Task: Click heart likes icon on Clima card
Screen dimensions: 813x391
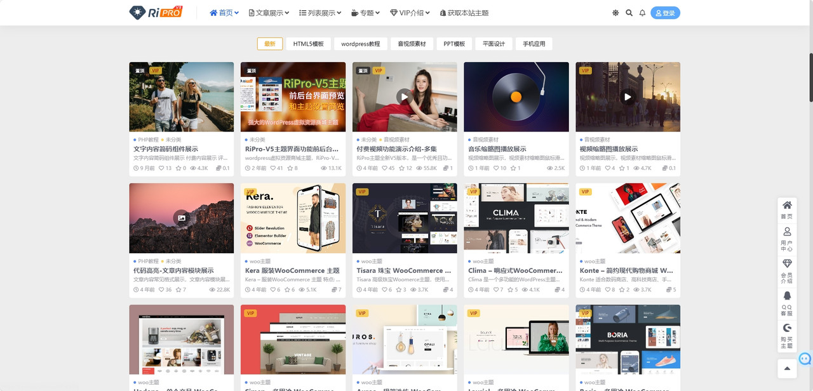Action: click(x=496, y=289)
